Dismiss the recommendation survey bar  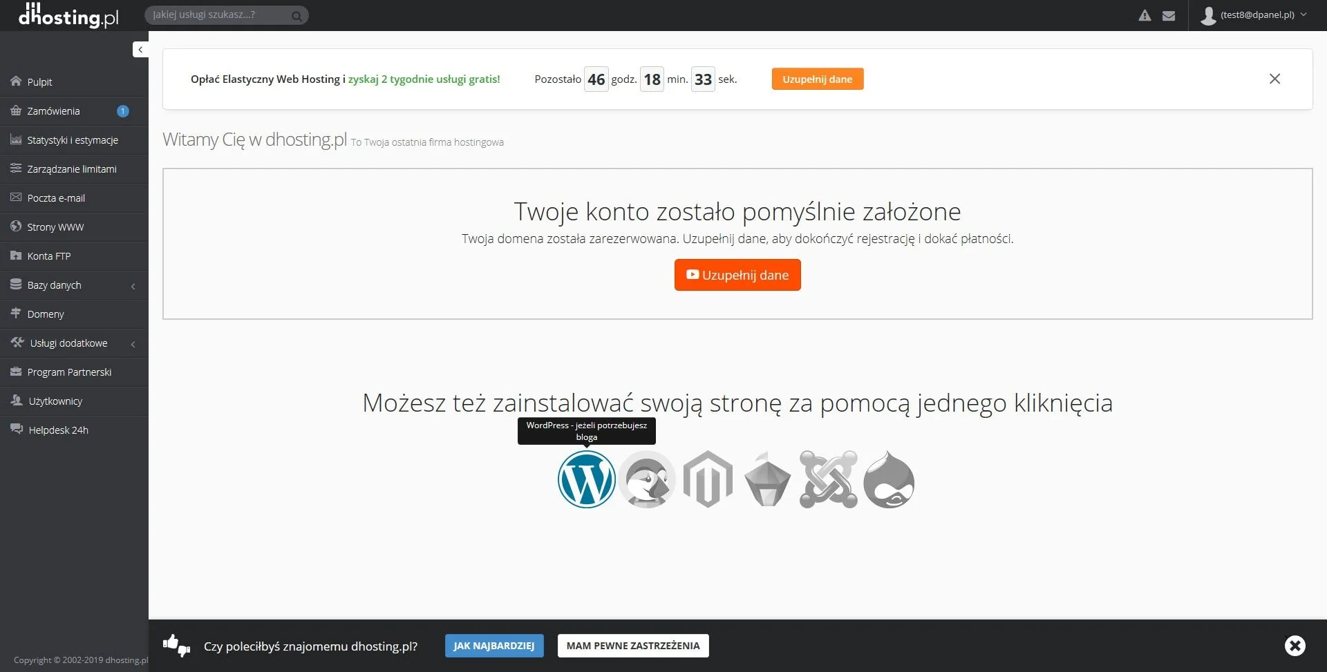point(1295,645)
